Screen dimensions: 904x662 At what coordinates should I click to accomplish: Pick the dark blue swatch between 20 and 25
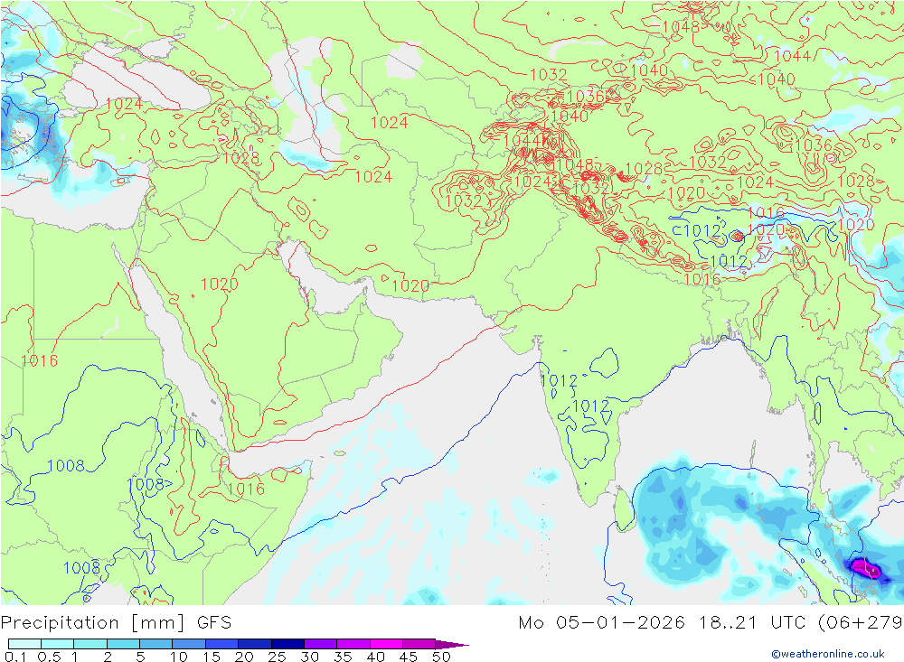pyautogui.click(x=255, y=644)
